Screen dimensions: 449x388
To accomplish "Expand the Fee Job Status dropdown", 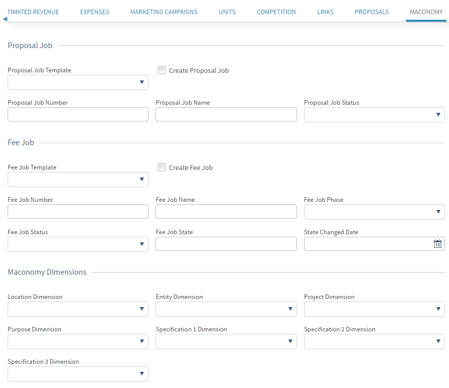I will pyautogui.click(x=78, y=244).
